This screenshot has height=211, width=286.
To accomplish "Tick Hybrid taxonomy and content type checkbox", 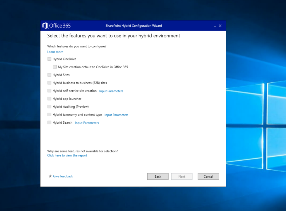I will [x=49, y=114].
